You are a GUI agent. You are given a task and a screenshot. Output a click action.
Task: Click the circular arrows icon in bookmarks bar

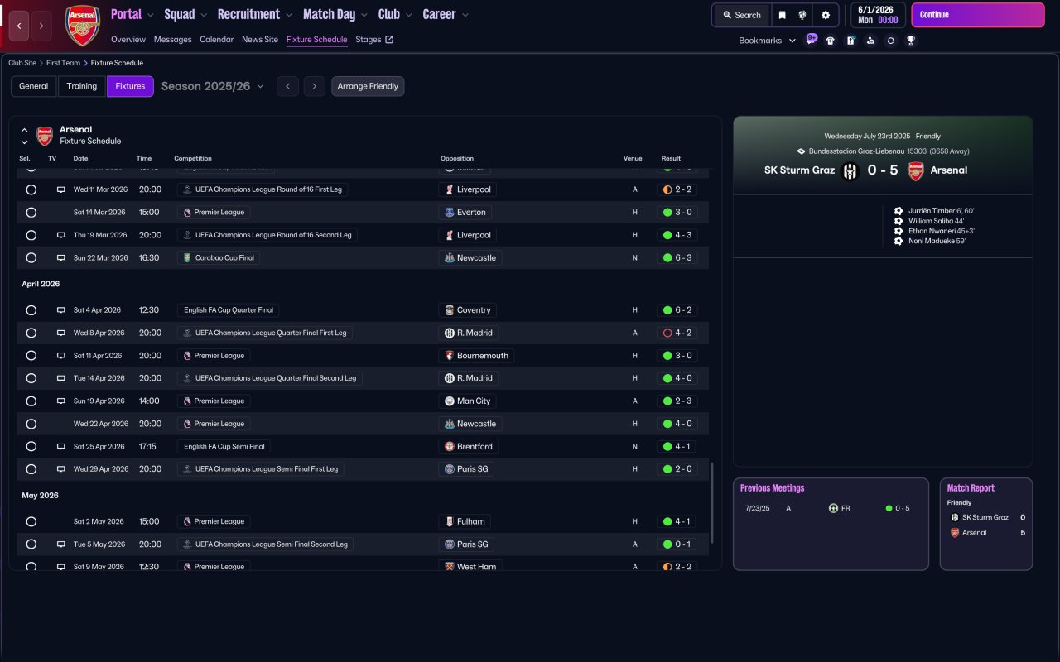(x=890, y=41)
